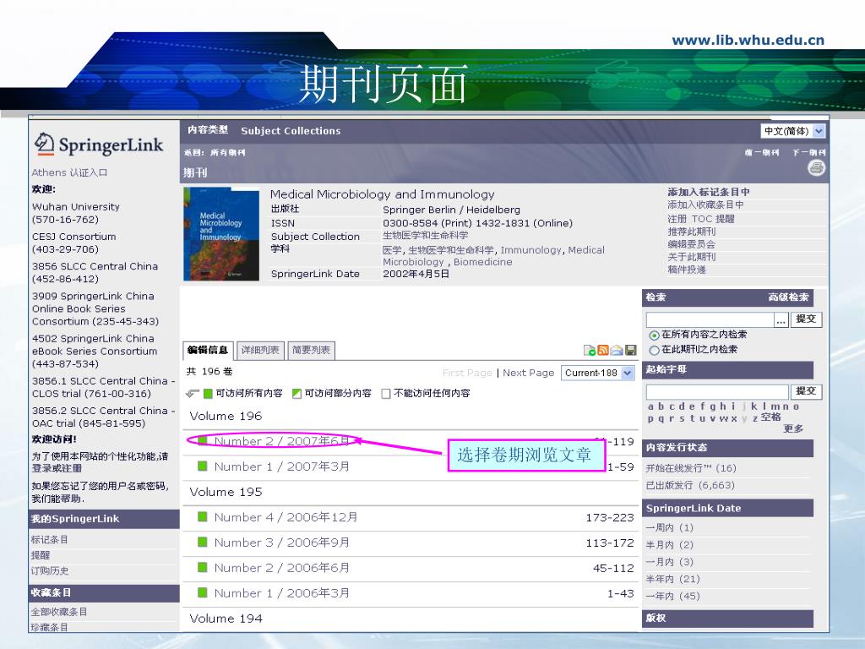Screen dimensions: 865x649
Task: Click the email envelope icon
Action: (617, 350)
